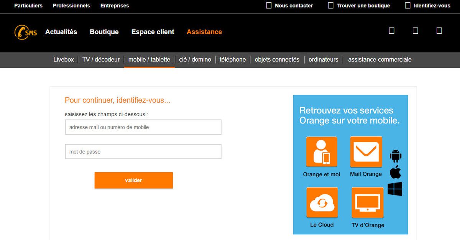The width and height of the screenshot is (460, 240).
Task: Click the Nous contacter link
Action: tap(294, 6)
